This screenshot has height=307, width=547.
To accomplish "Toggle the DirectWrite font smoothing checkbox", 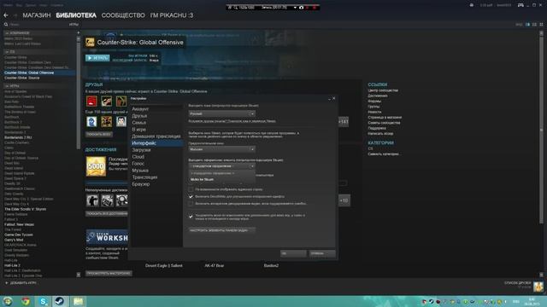I will click(x=191, y=197).
